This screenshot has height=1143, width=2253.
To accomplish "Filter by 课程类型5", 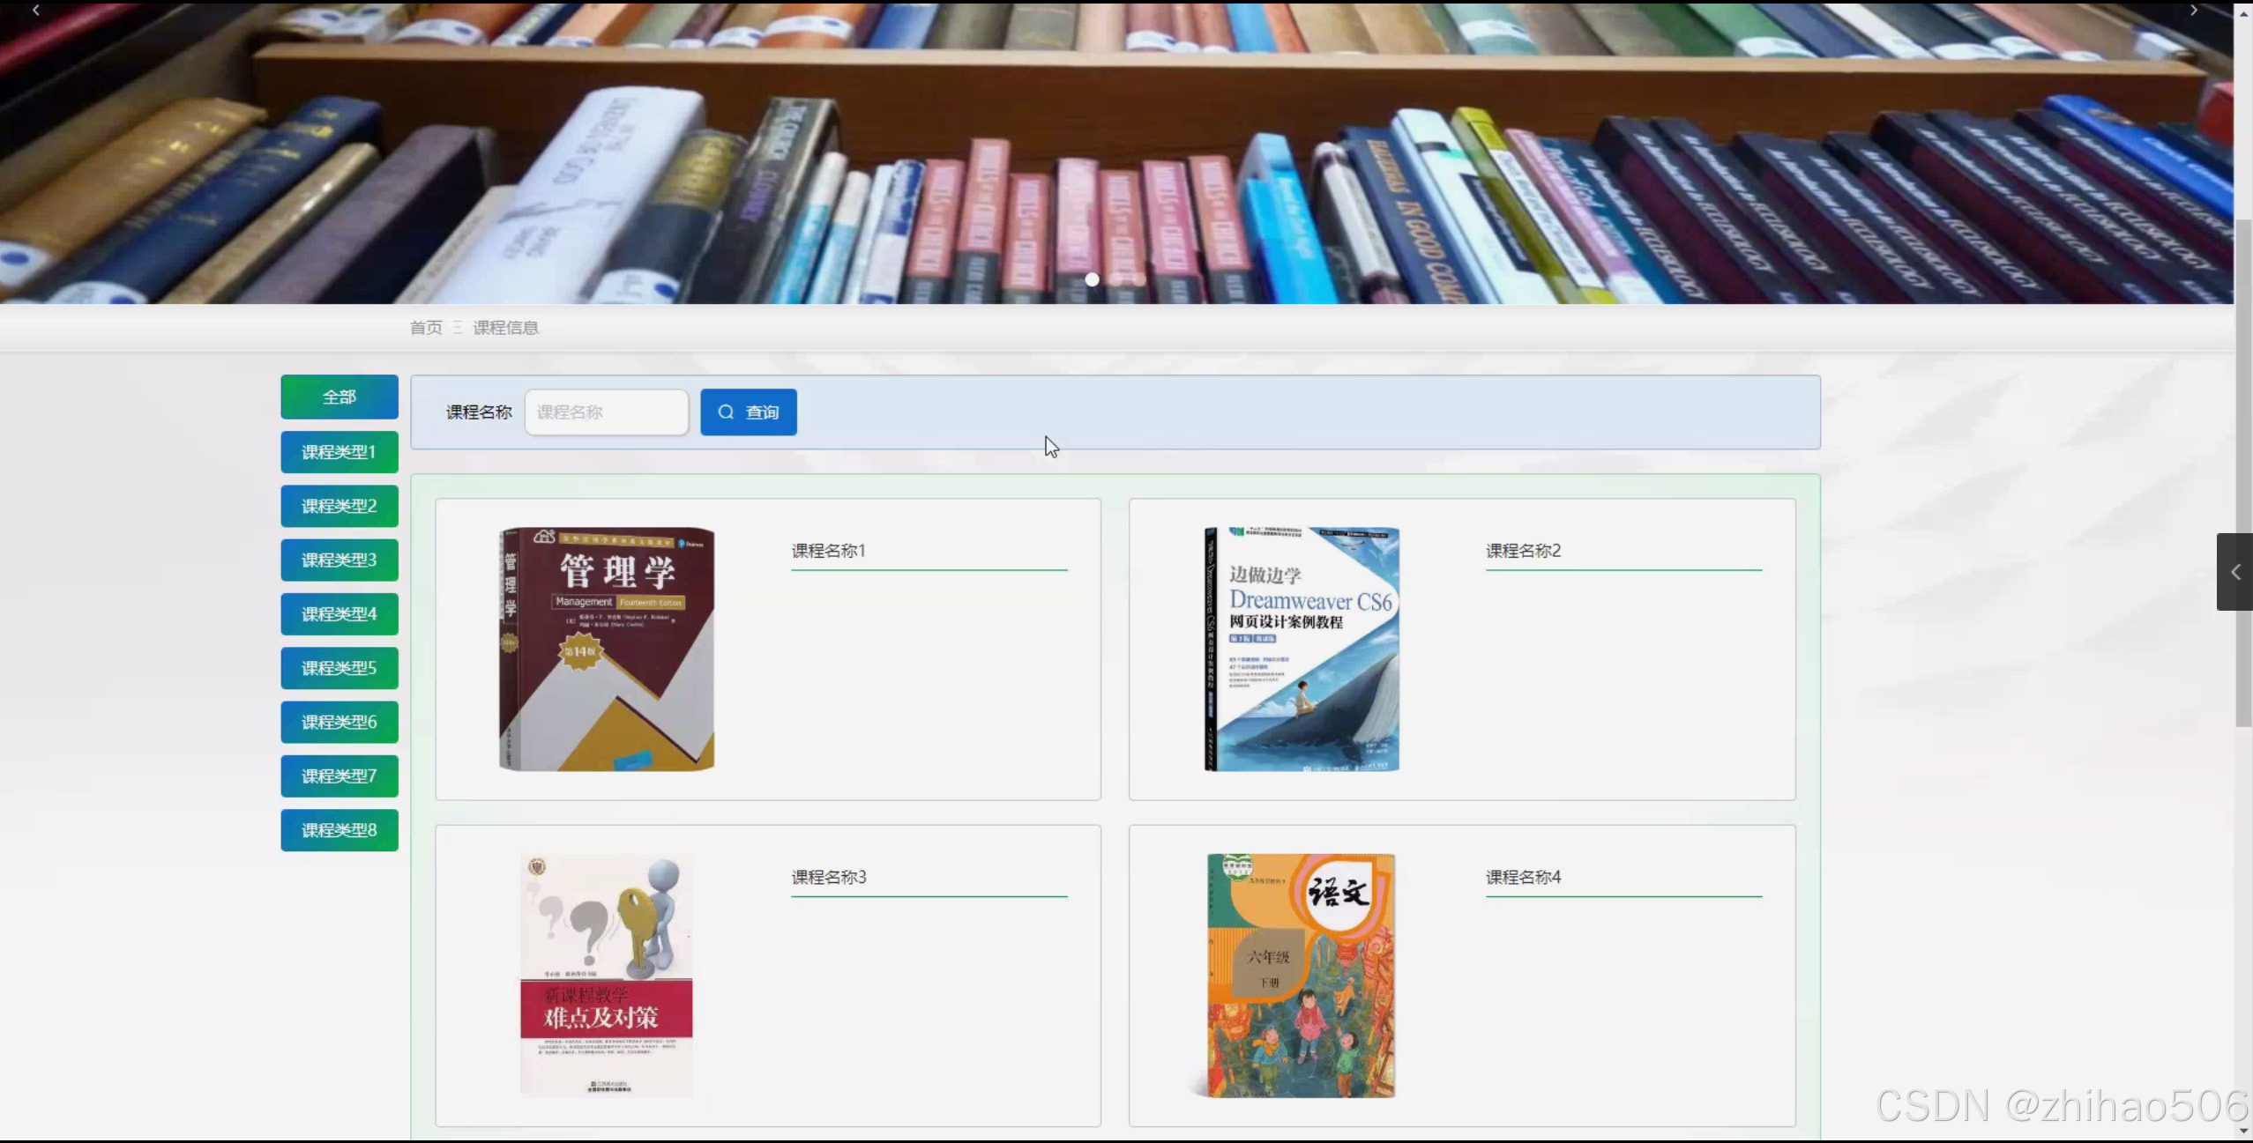I will click(339, 668).
